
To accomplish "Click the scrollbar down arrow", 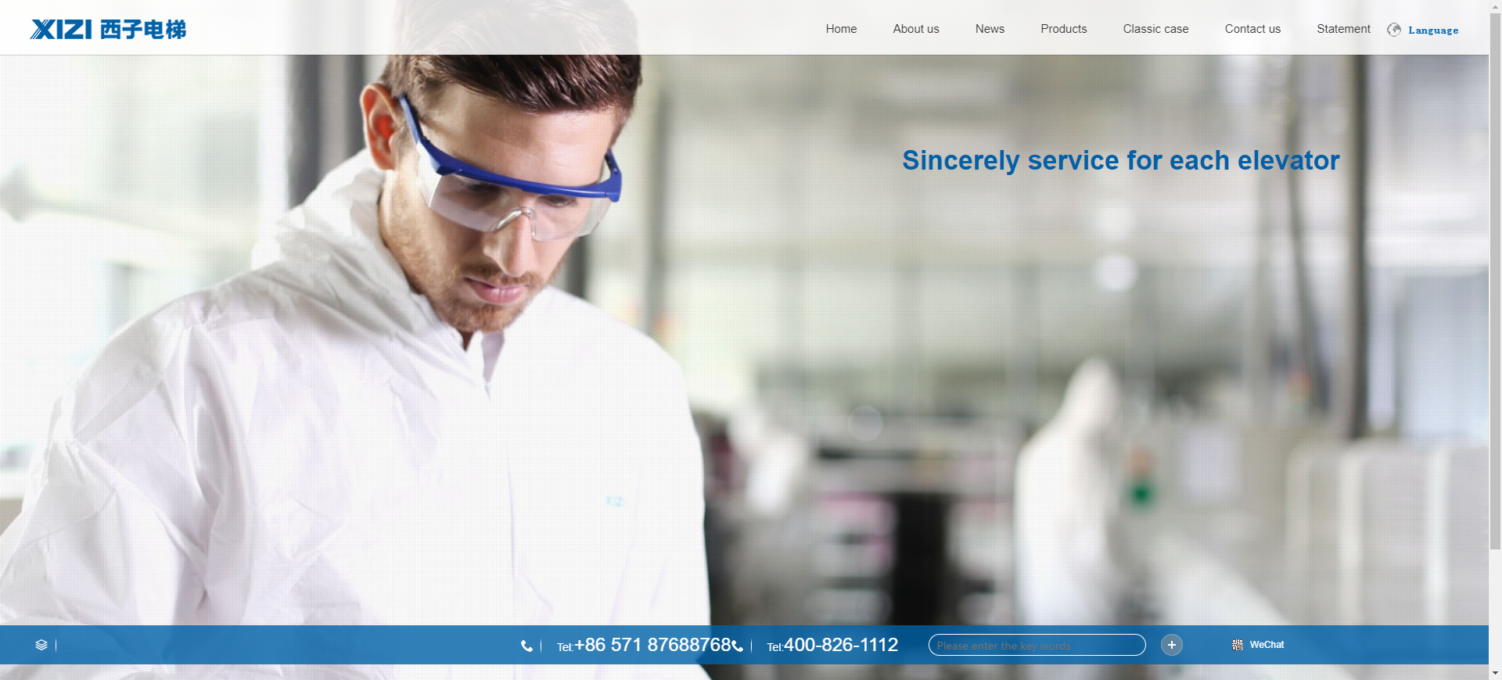I will coord(1495,673).
